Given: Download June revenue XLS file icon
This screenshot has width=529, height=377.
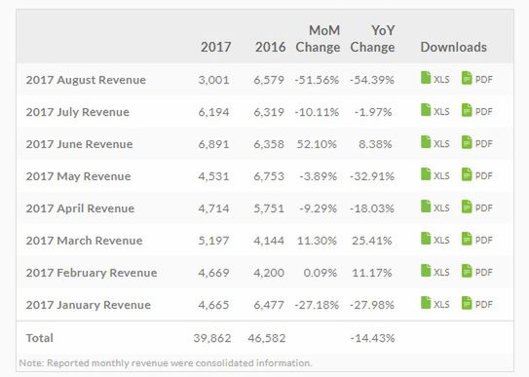Looking at the screenshot, I should [x=426, y=142].
